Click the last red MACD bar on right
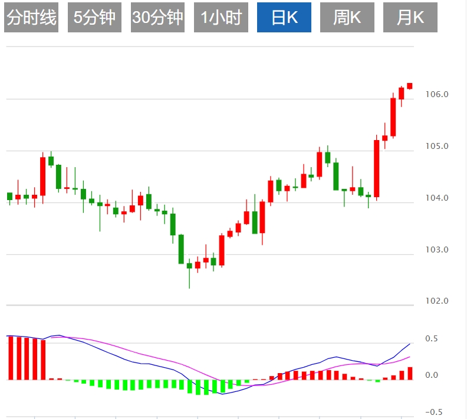 pos(409,373)
